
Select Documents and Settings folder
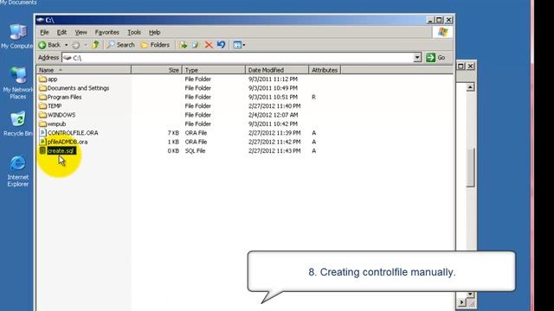(78, 88)
